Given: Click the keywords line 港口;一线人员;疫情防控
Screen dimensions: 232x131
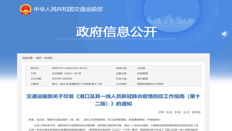Looking at the screenshot, I should click(x=77, y=84).
